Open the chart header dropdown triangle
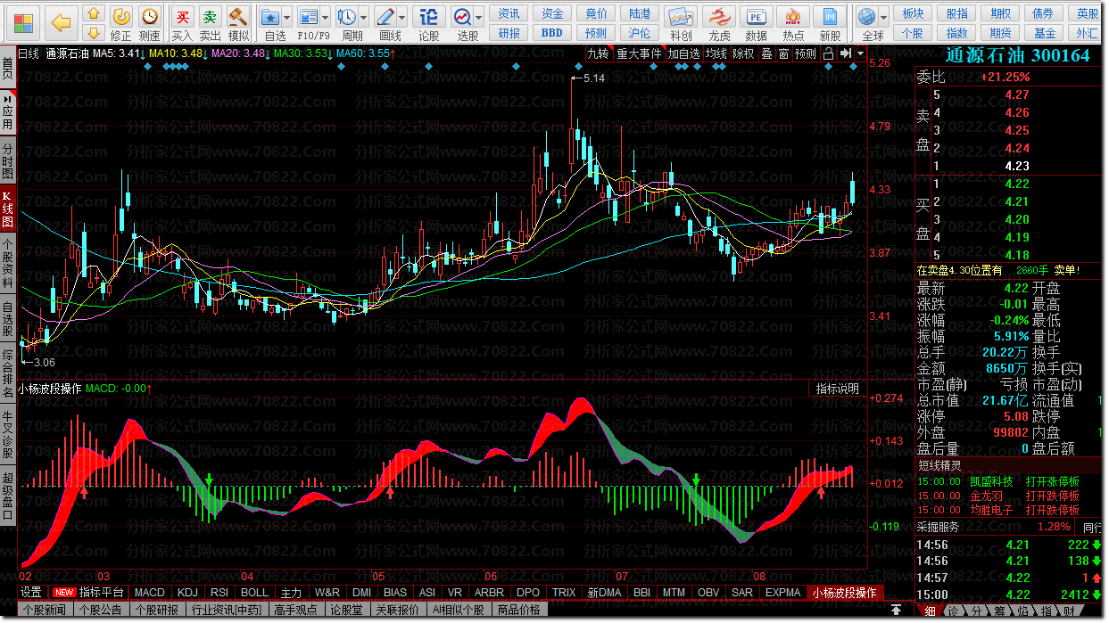The image size is (1109, 623). pyautogui.click(x=860, y=53)
